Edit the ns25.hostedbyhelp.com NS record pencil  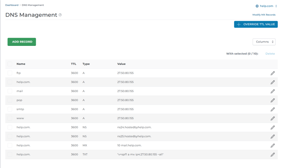[272, 136]
